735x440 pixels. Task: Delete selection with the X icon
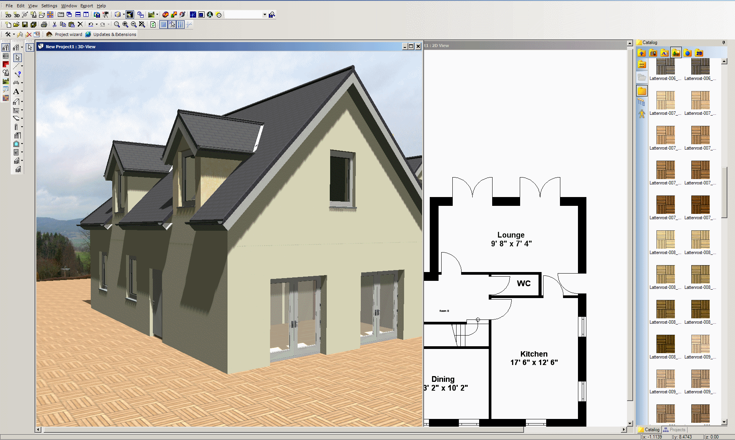tap(80, 24)
